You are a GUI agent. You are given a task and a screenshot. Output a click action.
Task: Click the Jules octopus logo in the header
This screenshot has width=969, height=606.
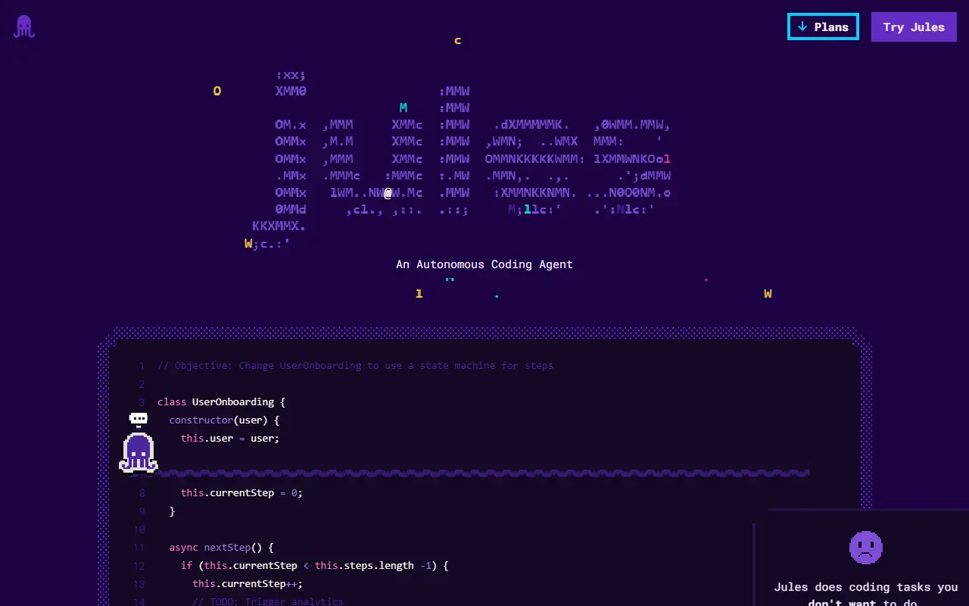click(x=24, y=27)
